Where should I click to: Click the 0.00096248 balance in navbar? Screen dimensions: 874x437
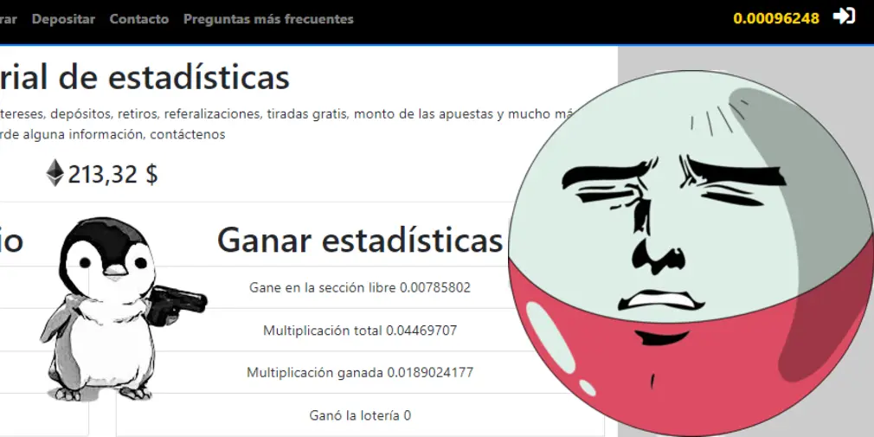pos(776,18)
